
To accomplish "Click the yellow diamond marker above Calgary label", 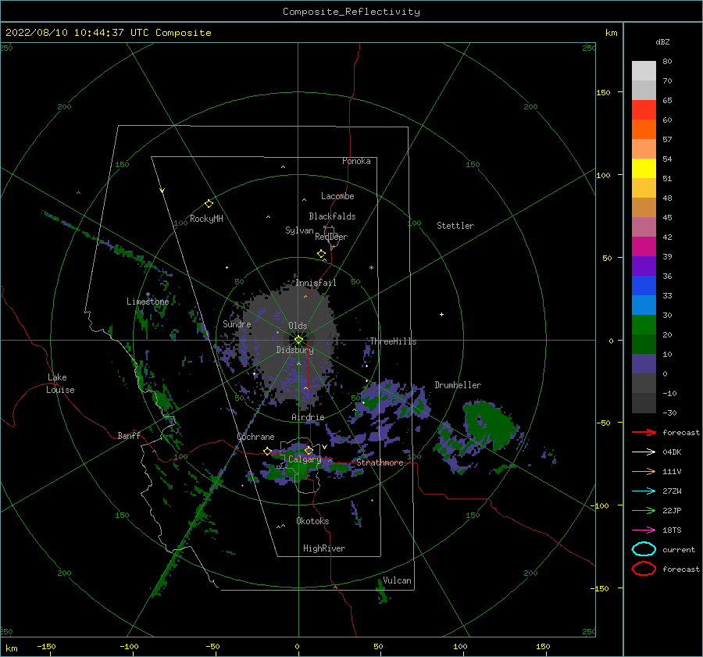I will 309,450.
